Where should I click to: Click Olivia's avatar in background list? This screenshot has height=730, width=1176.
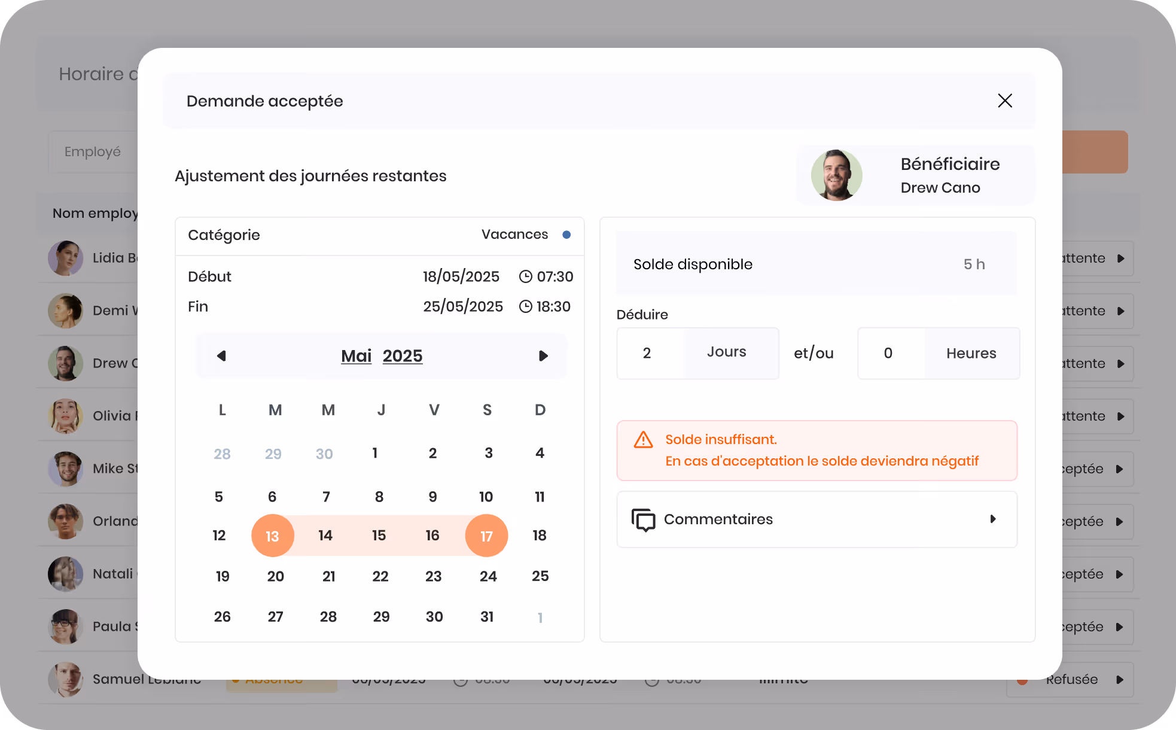(65, 416)
